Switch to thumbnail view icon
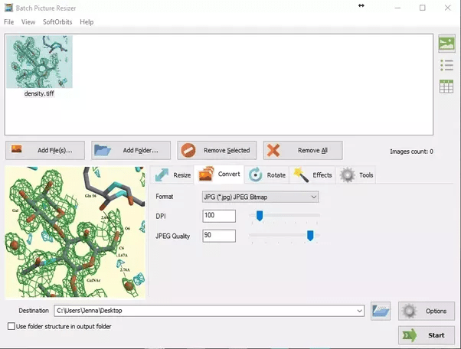 click(446, 43)
